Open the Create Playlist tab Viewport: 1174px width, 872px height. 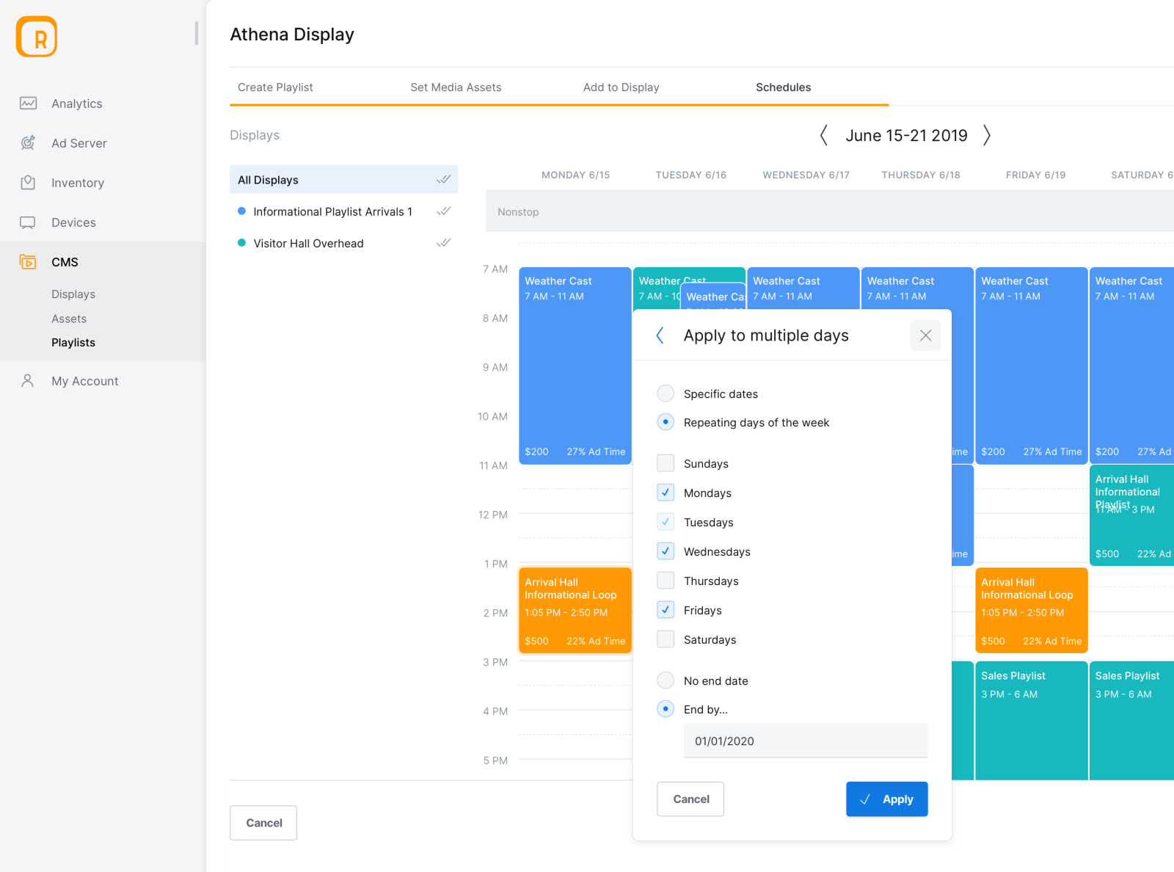pyautogui.click(x=275, y=87)
